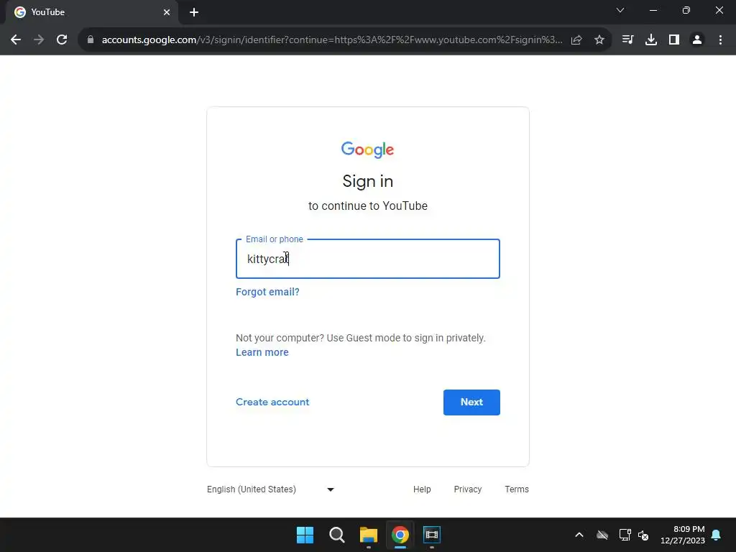Screen dimensions: 736x552
Task: Expand the English (United States) language dropdown
Action: (270, 489)
